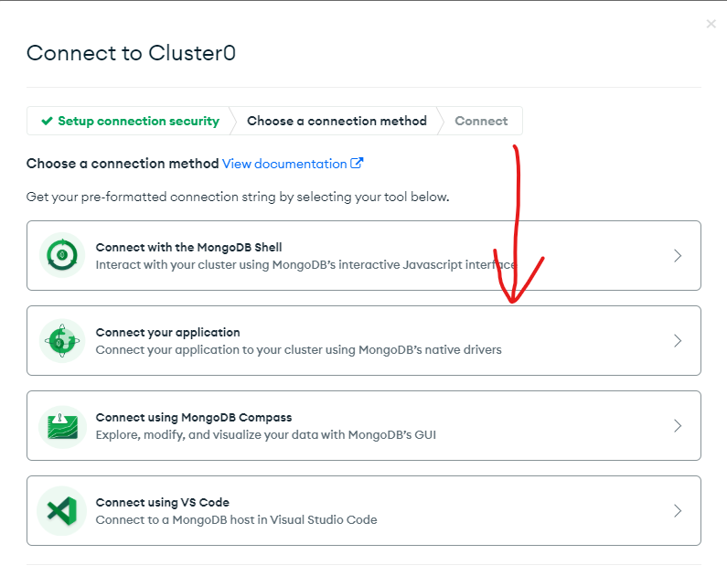Image resolution: width=727 pixels, height=576 pixels.
Task: Click 'Connect to Cluster0' heading
Action: tap(131, 53)
